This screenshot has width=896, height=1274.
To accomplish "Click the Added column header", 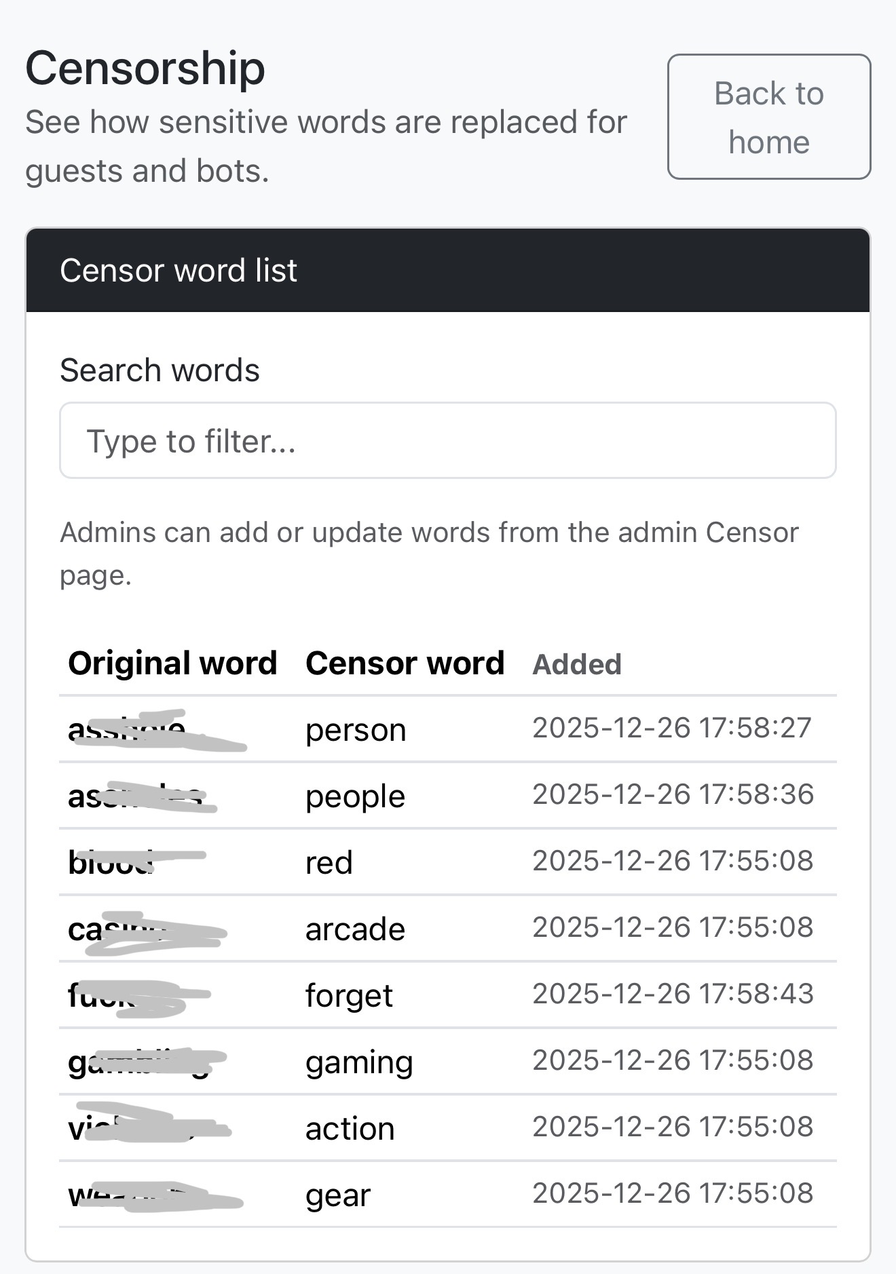I will (x=577, y=664).
